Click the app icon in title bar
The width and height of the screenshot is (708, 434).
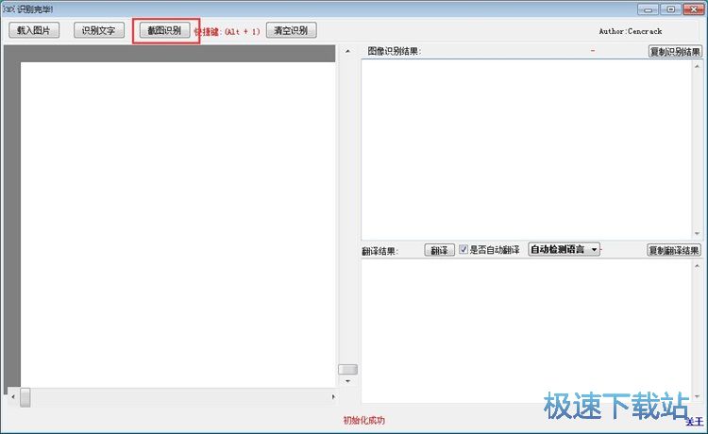8,9
